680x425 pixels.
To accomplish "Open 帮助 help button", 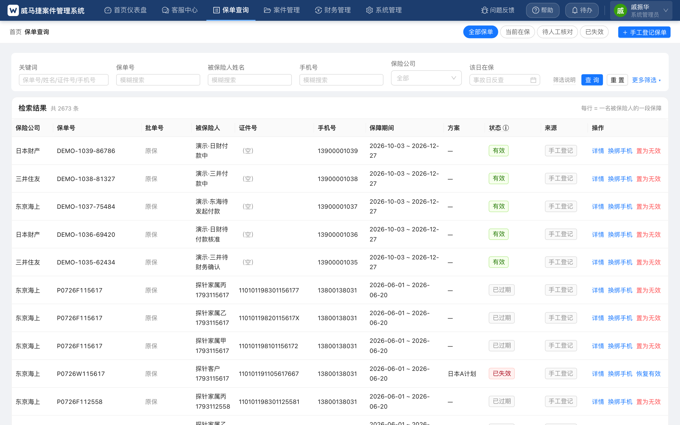I will pyautogui.click(x=542, y=10).
